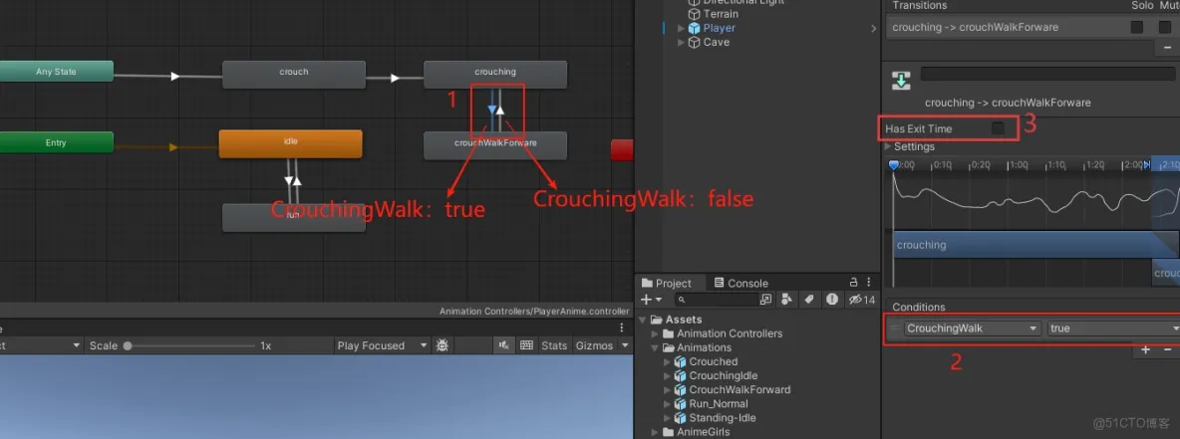Image resolution: width=1180 pixels, height=439 pixels.
Task: Expand the Crouched animation asset
Action: point(667,361)
